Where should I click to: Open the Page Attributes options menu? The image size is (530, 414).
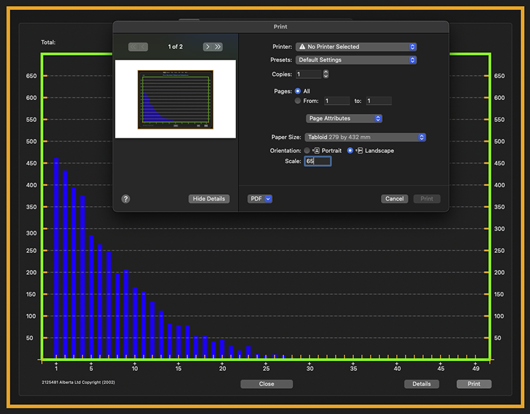point(344,119)
